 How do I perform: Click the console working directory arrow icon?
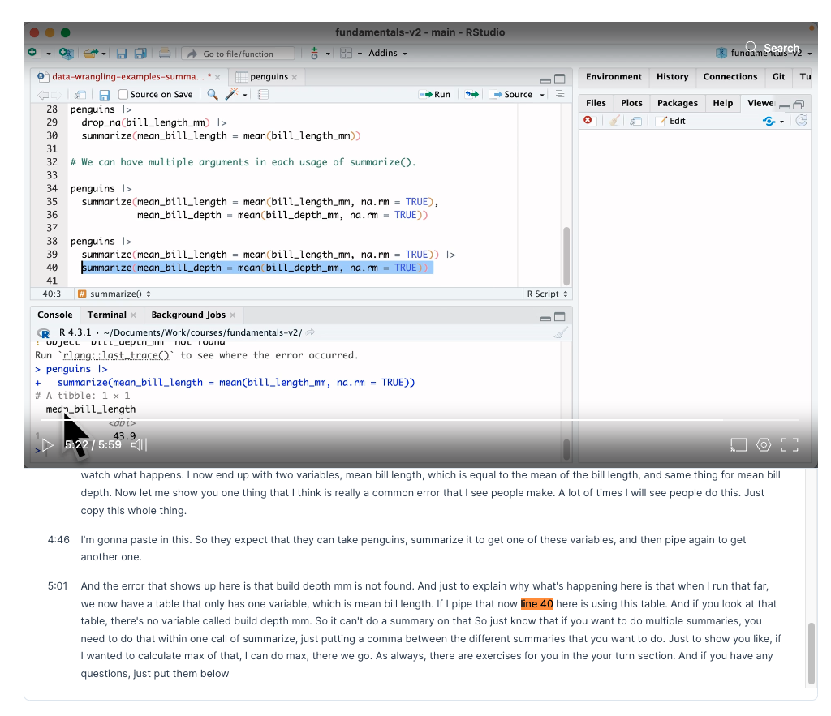311,332
